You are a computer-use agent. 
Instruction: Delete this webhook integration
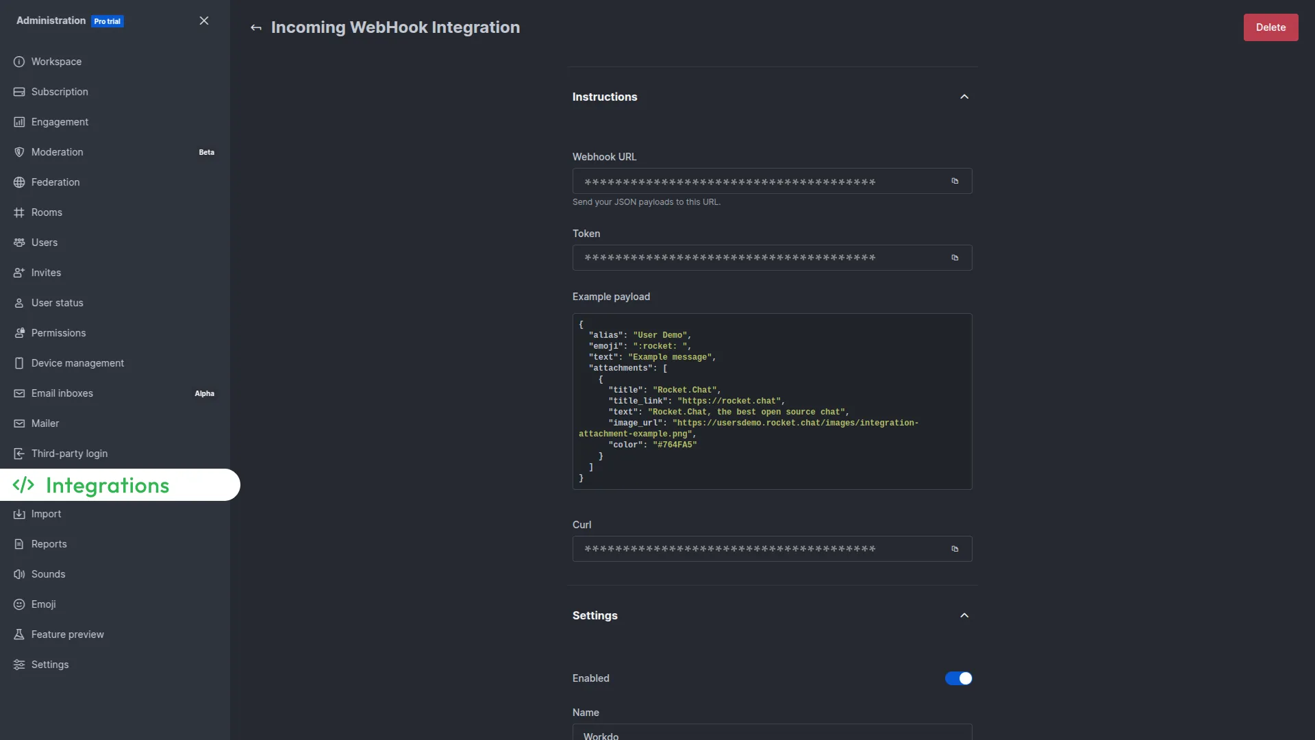pos(1270,27)
